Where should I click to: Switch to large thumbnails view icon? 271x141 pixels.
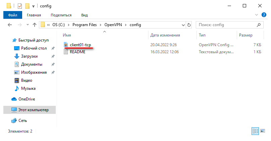[263, 131]
